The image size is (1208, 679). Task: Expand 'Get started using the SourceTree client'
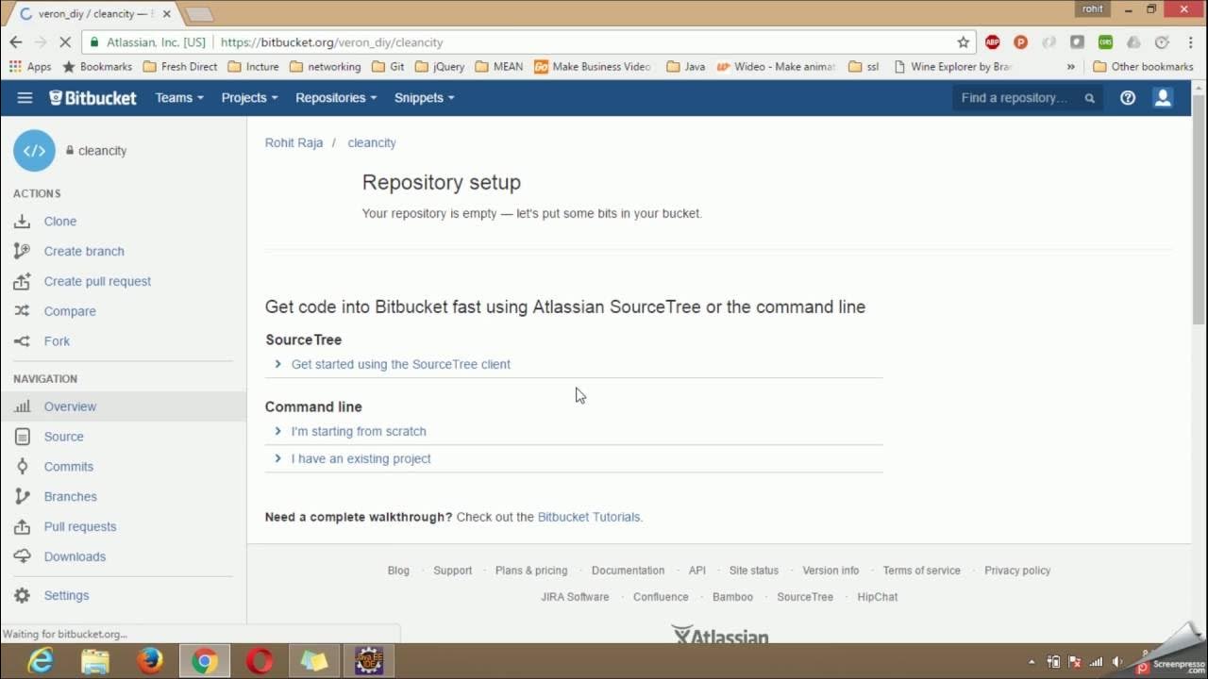[x=401, y=364]
